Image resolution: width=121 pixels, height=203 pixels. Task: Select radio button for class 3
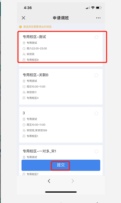(96, 113)
